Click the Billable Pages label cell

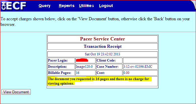click(x=61, y=73)
